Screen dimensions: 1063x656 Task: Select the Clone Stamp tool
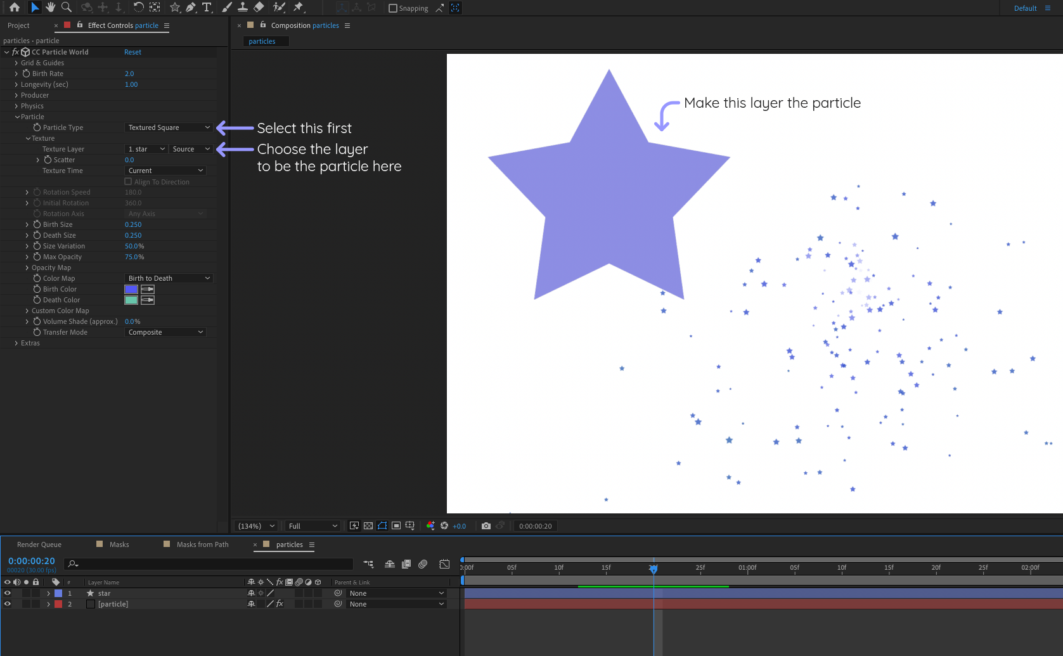(242, 7)
